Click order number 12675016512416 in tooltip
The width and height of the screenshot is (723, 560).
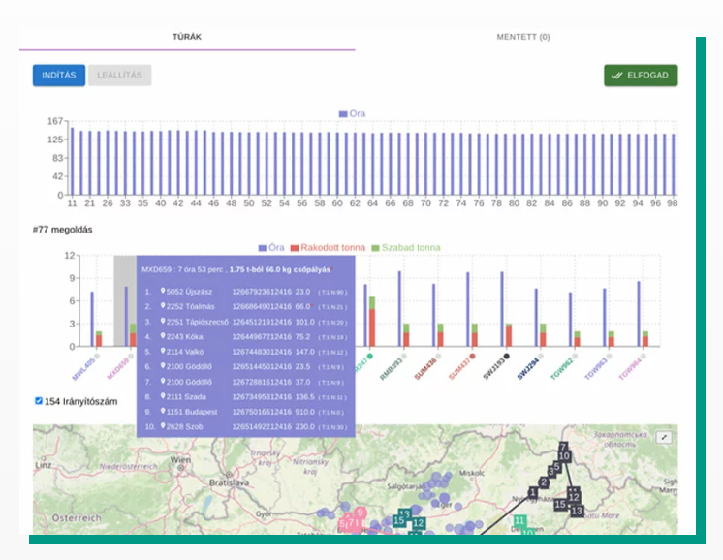(262, 412)
